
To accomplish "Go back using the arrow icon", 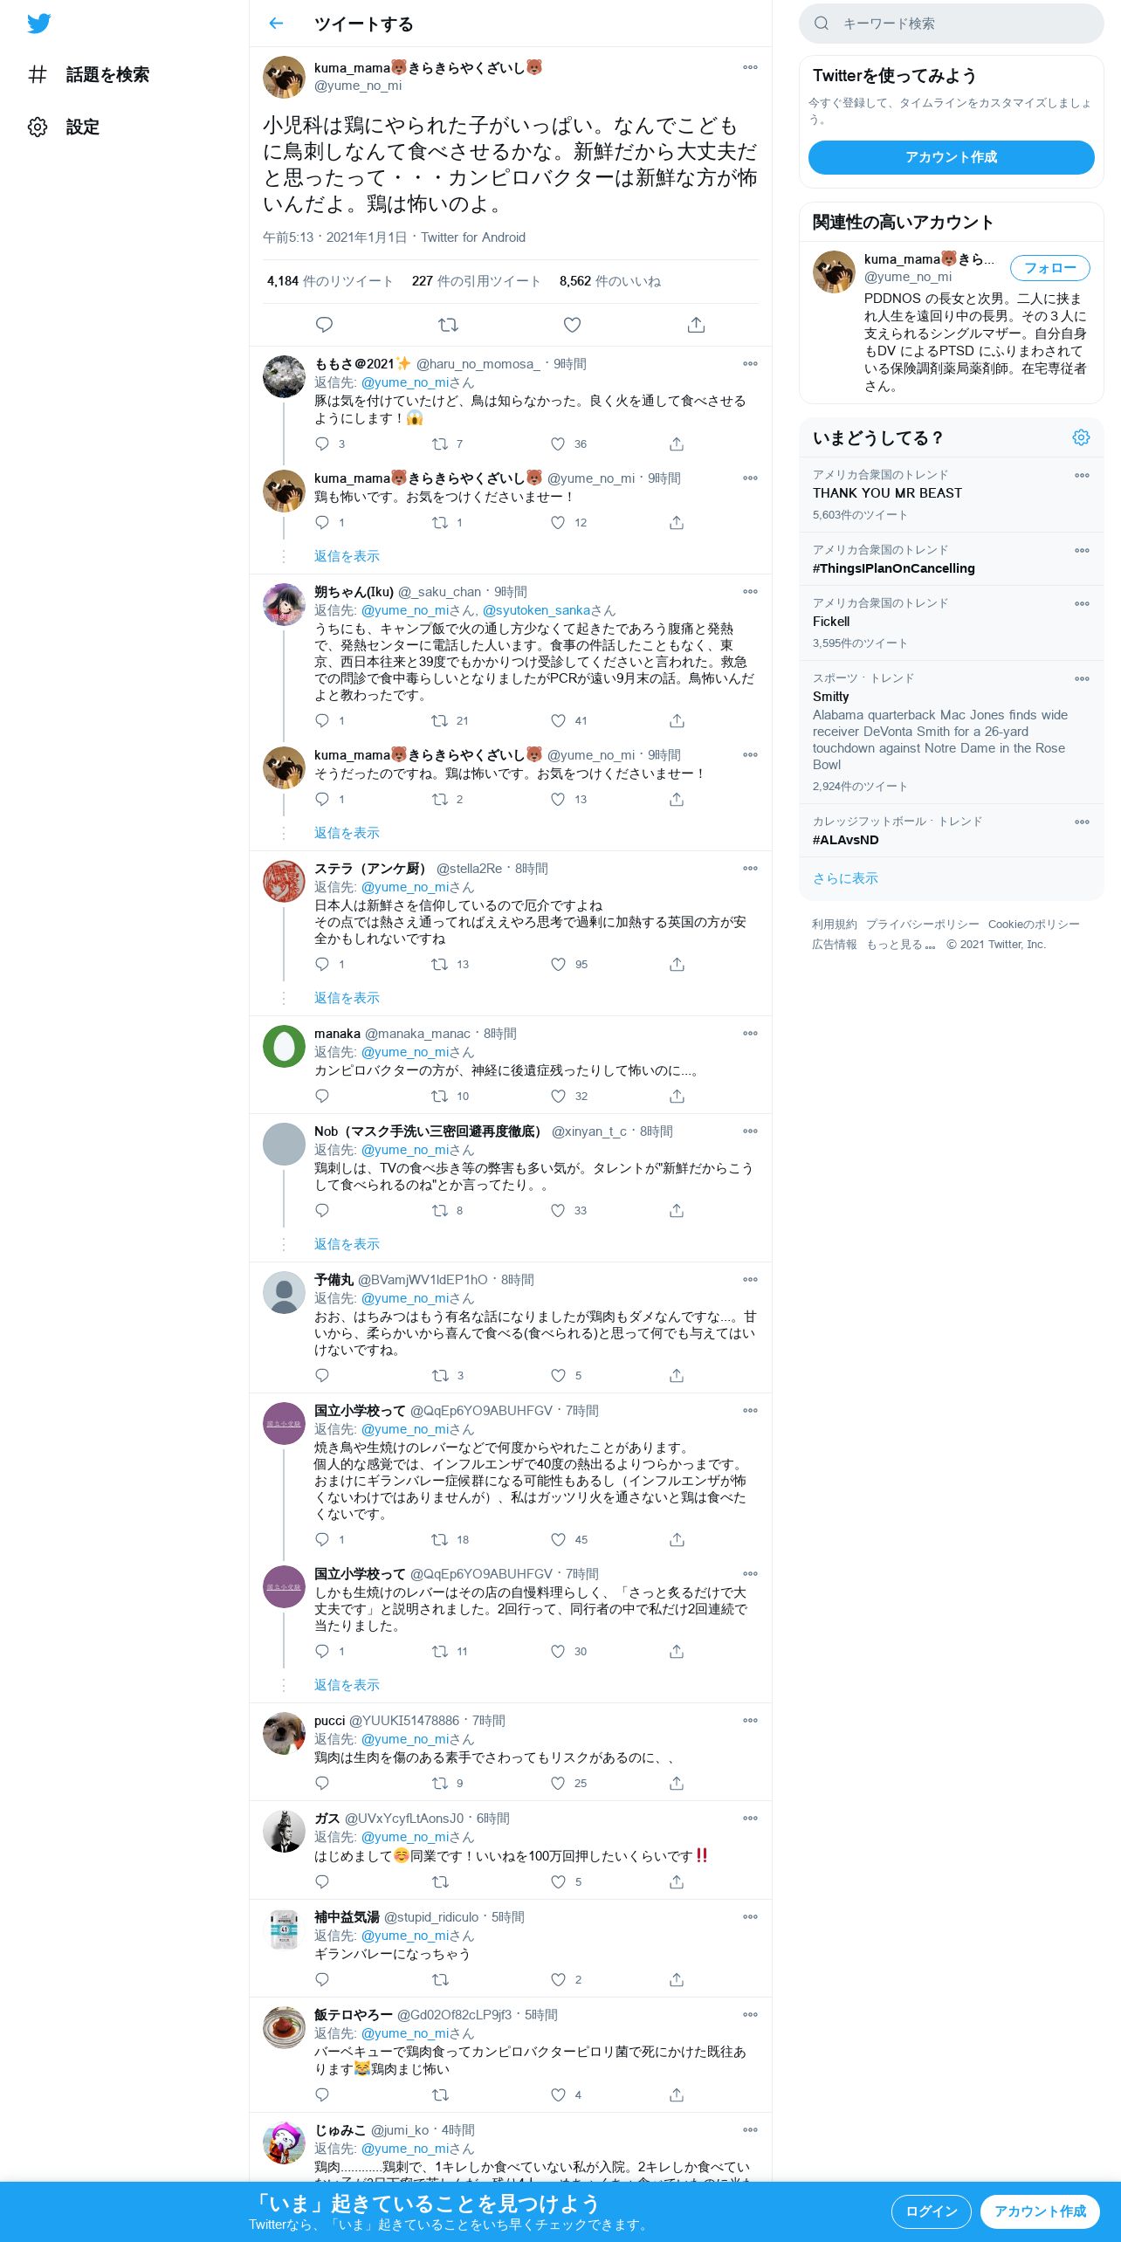I will coord(276,24).
